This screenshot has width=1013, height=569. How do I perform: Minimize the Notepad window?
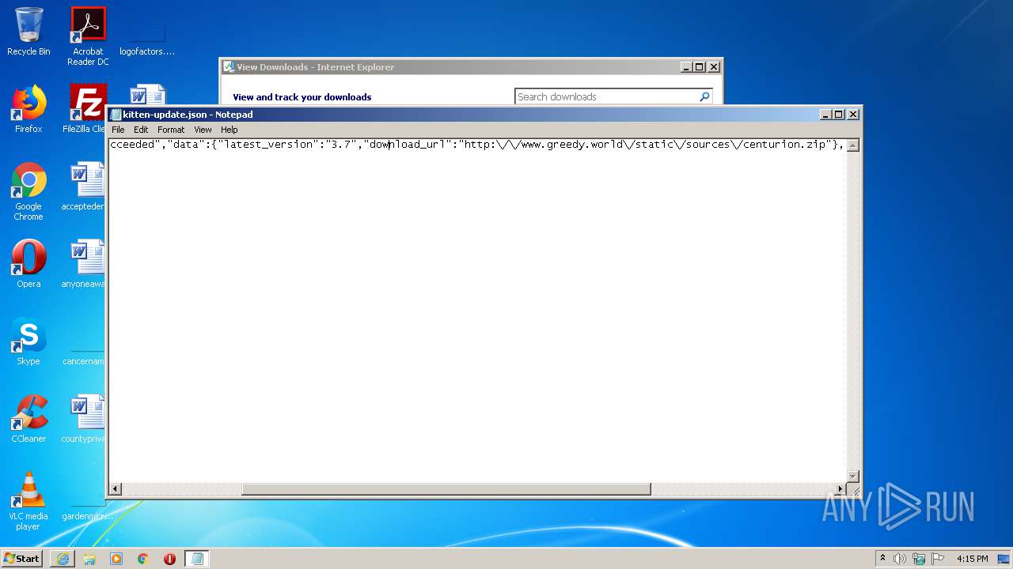coord(826,115)
